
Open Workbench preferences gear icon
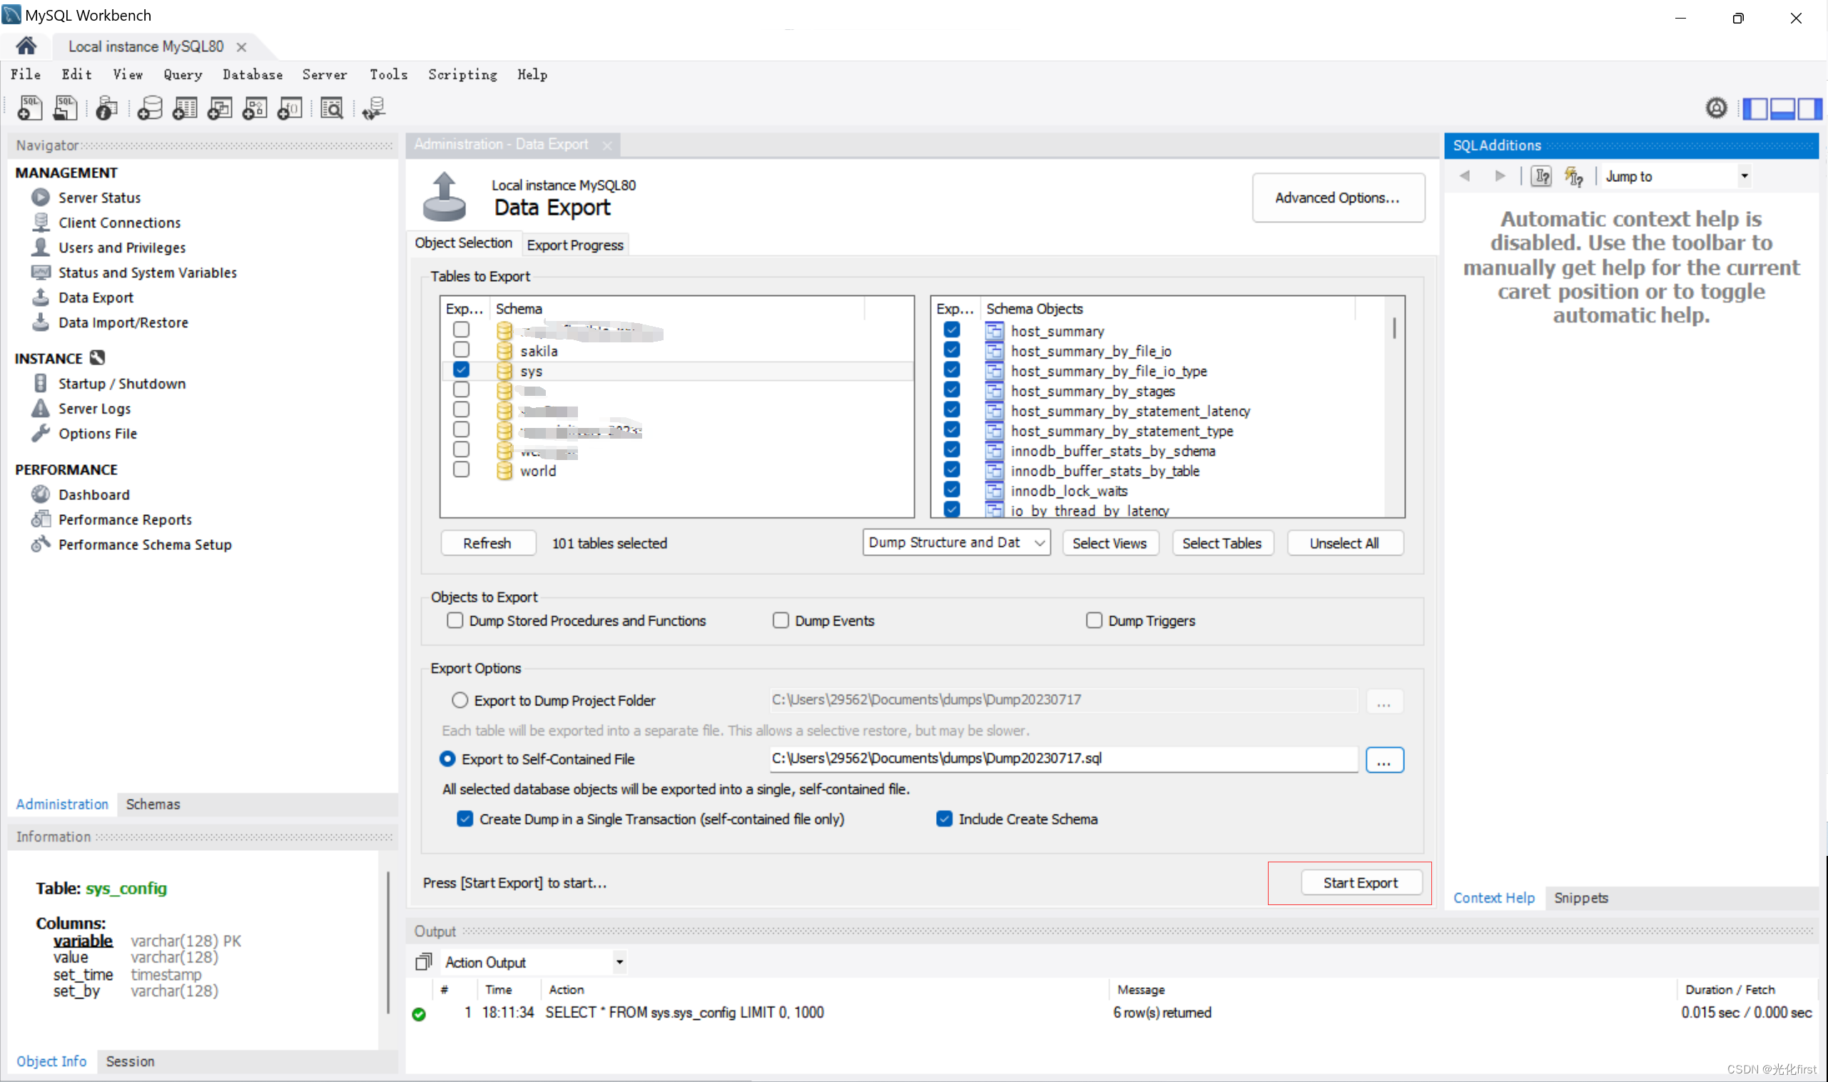(1717, 108)
